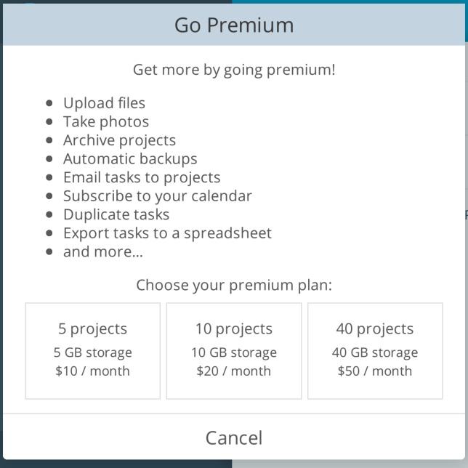Click the 'and more...' list item
The height and width of the screenshot is (468, 468).
[x=103, y=251]
